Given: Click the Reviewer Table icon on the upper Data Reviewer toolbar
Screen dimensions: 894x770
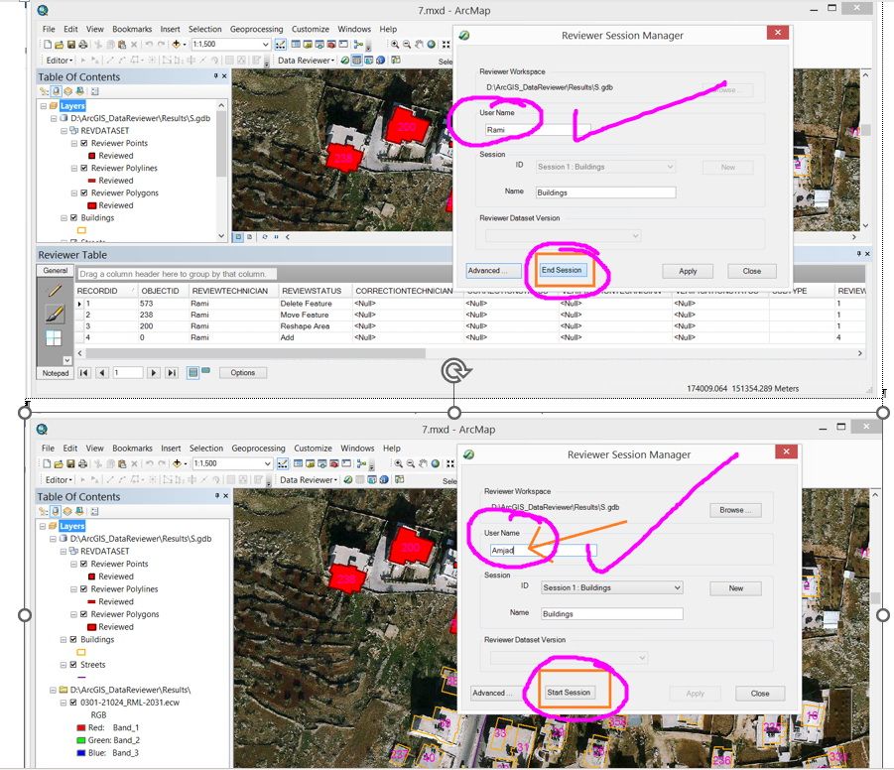Looking at the screenshot, I should point(357,61).
